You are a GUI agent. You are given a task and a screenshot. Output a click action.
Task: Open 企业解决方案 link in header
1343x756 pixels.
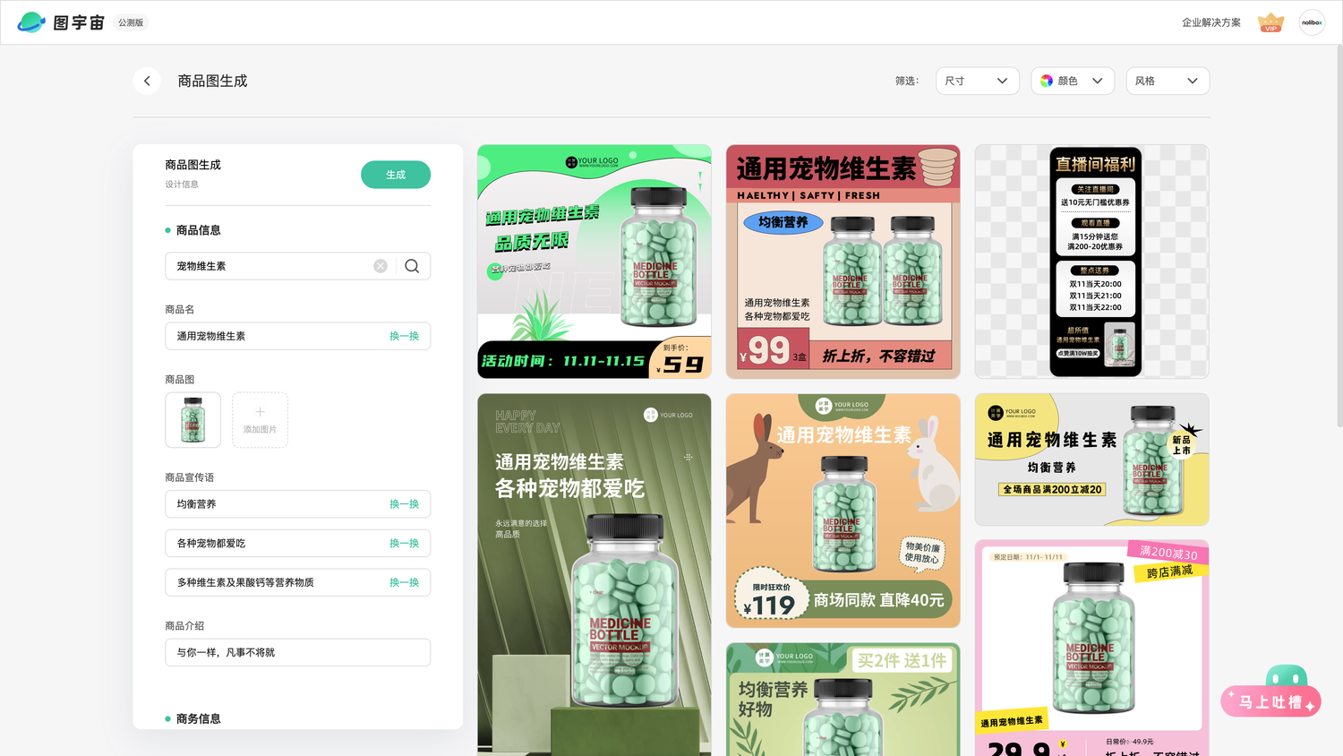click(1210, 22)
